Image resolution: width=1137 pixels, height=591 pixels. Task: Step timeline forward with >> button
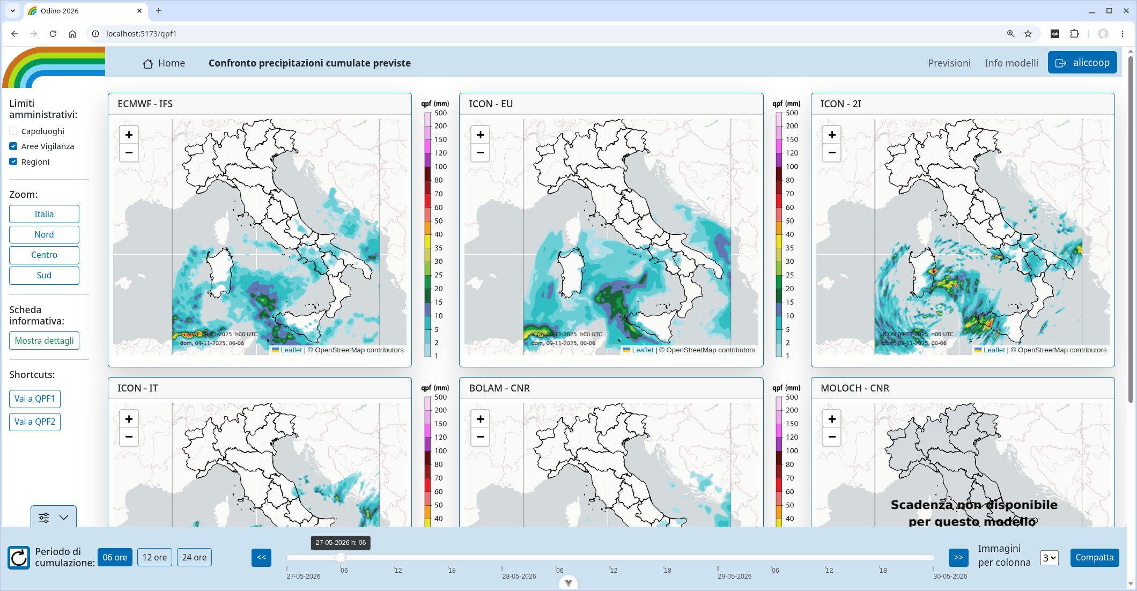coord(958,558)
